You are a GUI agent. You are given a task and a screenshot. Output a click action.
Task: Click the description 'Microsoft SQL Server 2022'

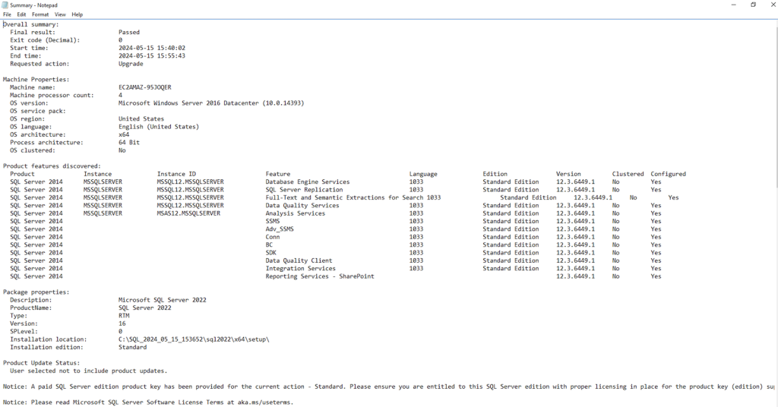(x=163, y=300)
